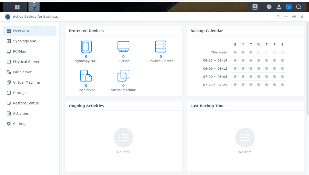This screenshot has width=309, height=175.
Task: Click the PC/Mac monitor icon in Protected Devices
Action: click(123, 46)
